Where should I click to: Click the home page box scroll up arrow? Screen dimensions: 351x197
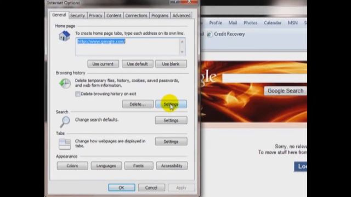[x=182, y=42]
